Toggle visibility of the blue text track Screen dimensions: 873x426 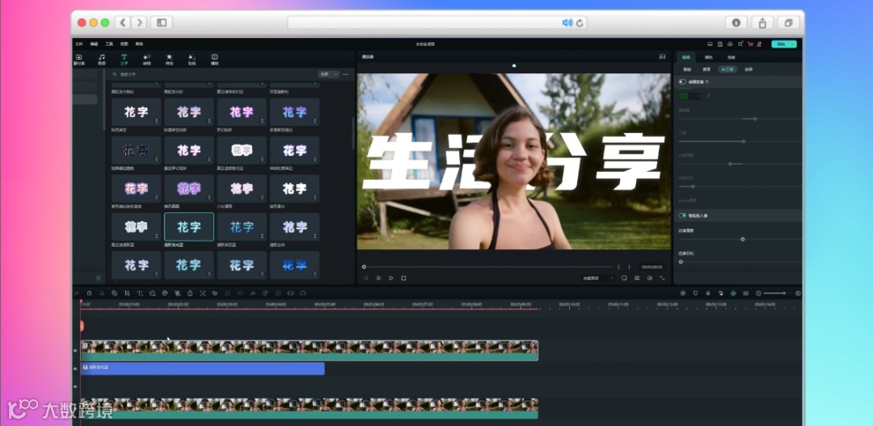pyautogui.click(x=76, y=368)
